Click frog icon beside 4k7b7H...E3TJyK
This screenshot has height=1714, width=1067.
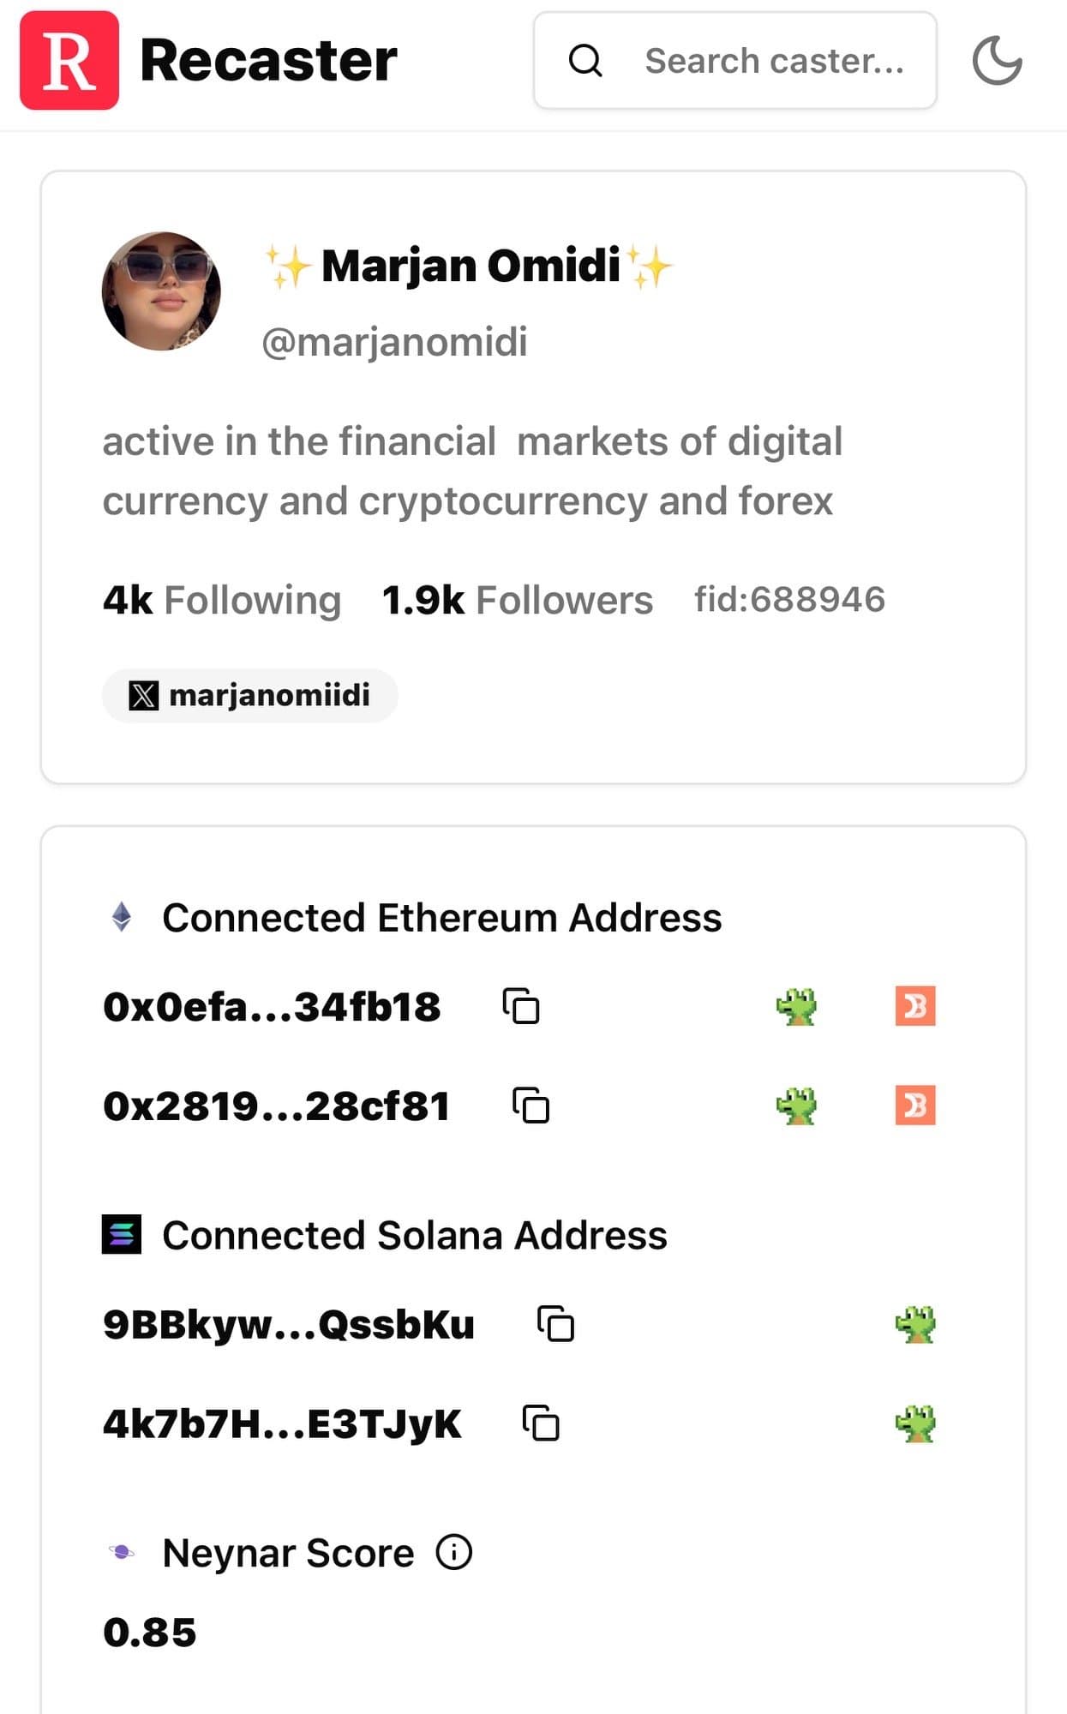point(915,1423)
